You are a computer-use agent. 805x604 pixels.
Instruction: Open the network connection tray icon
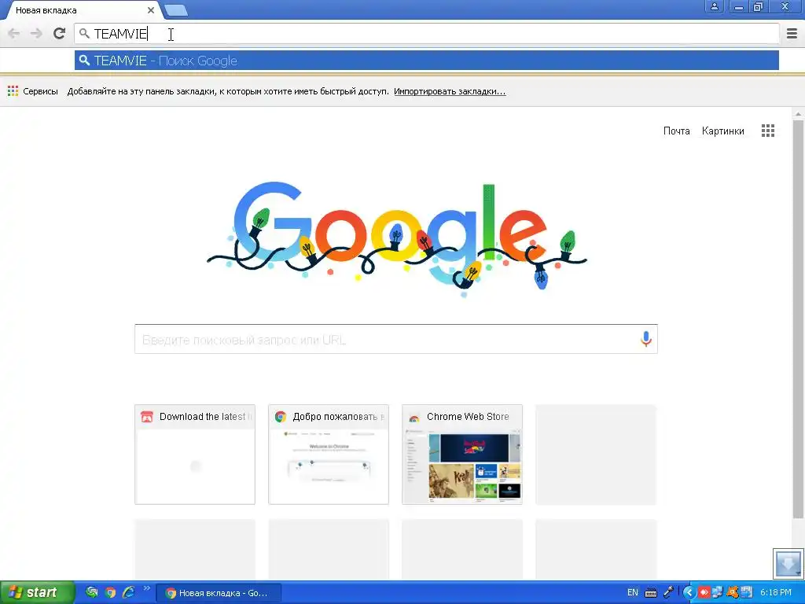pos(717,593)
